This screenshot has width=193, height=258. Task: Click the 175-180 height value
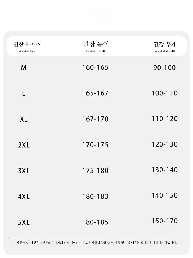(95, 171)
